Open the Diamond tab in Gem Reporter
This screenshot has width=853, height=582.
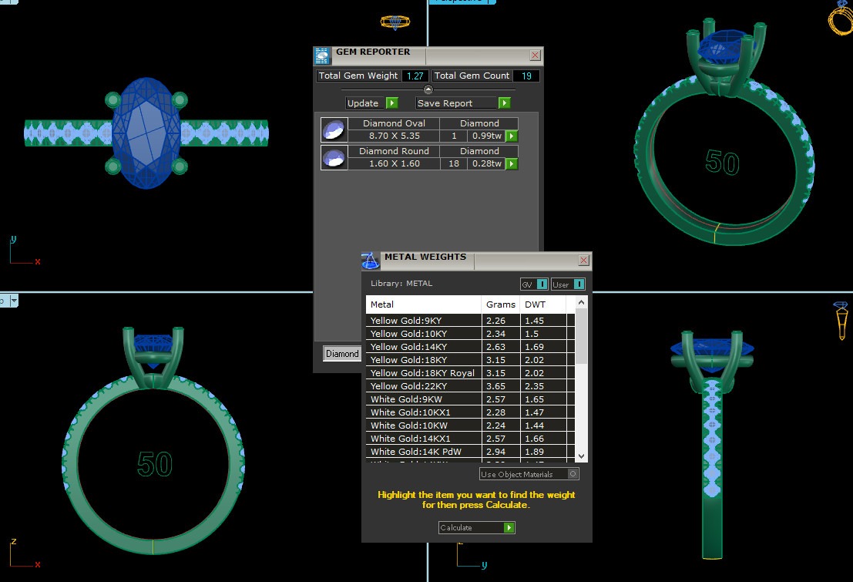tap(342, 353)
